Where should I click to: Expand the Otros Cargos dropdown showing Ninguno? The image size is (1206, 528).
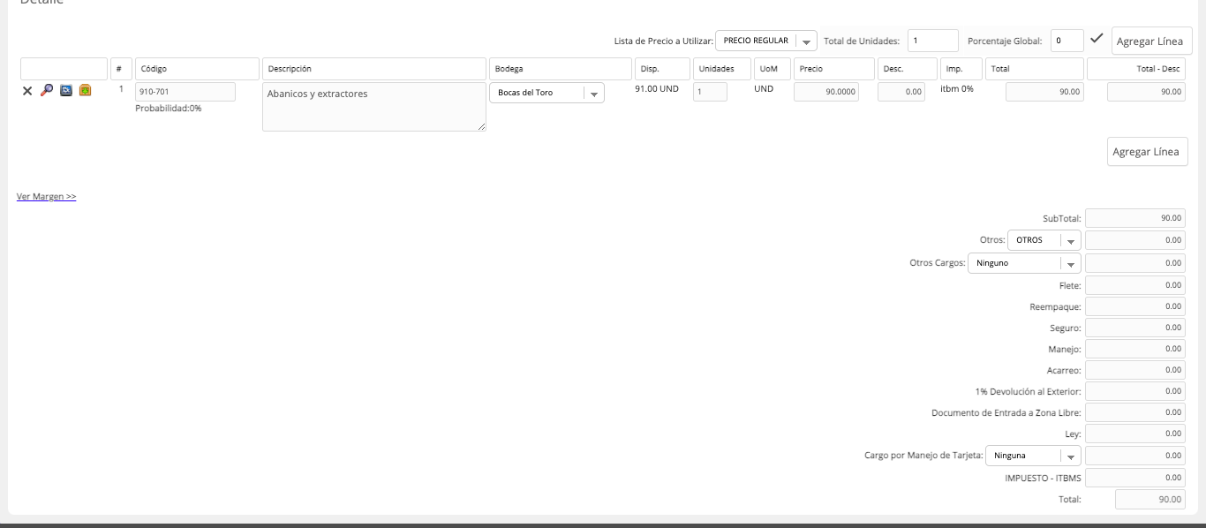pos(1024,263)
